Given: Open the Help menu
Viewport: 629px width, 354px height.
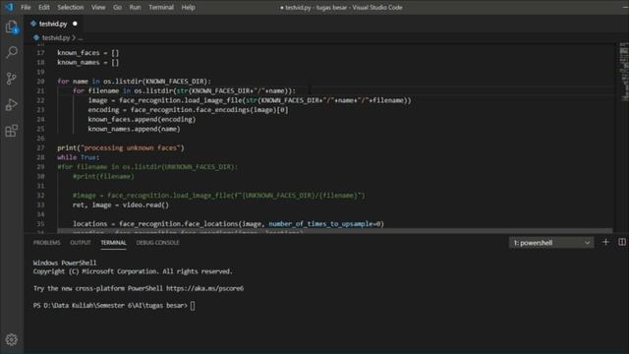Looking at the screenshot, I should [188, 7].
